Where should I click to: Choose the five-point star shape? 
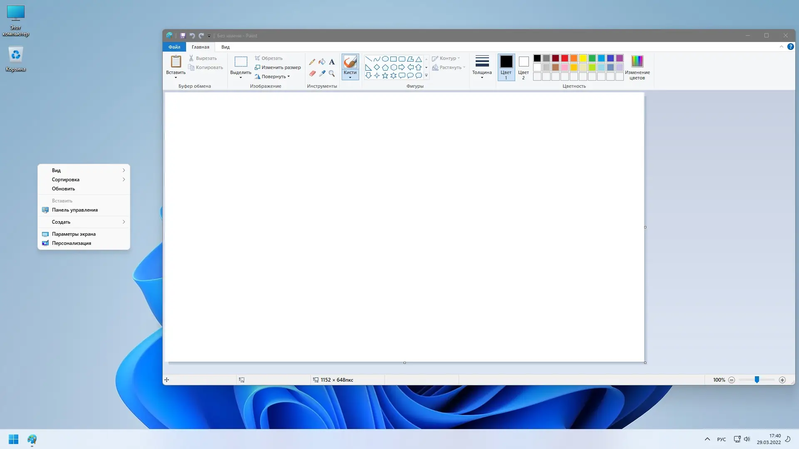tap(385, 76)
